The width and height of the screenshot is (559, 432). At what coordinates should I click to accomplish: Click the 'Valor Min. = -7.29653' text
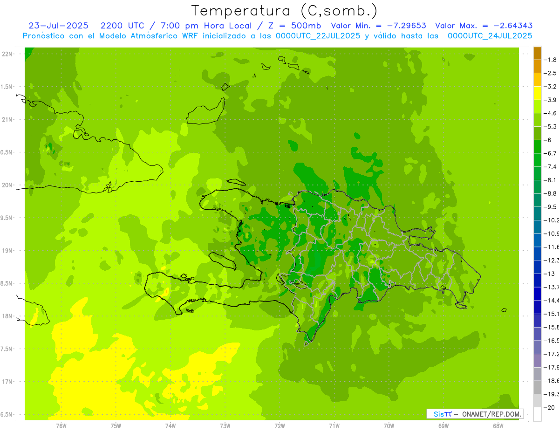coord(378,26)
